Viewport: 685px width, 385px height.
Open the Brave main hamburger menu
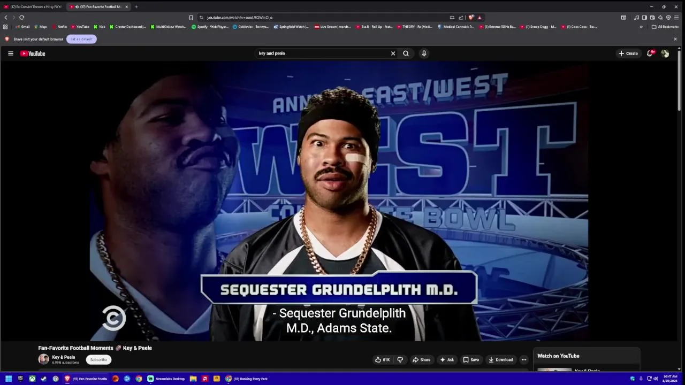[x=676, y=18]
